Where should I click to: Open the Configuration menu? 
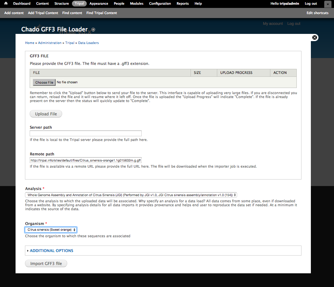tap(160, 4)
